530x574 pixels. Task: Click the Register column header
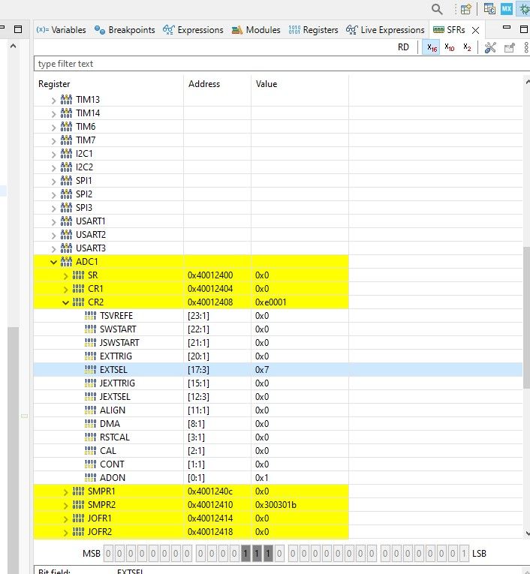[54, 84]
